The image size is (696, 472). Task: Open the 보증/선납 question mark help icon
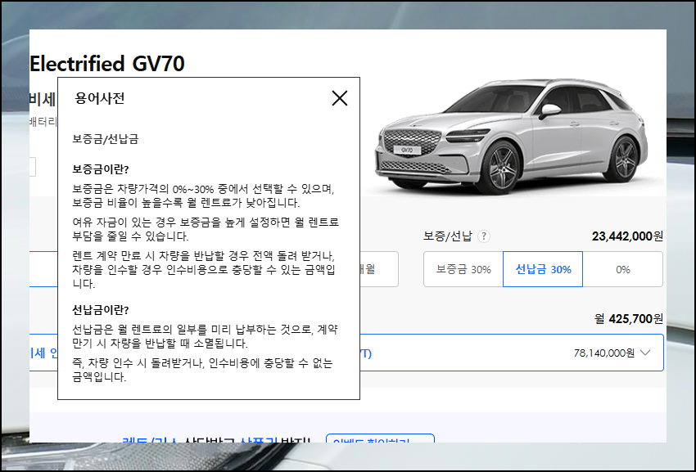(483, 236)
